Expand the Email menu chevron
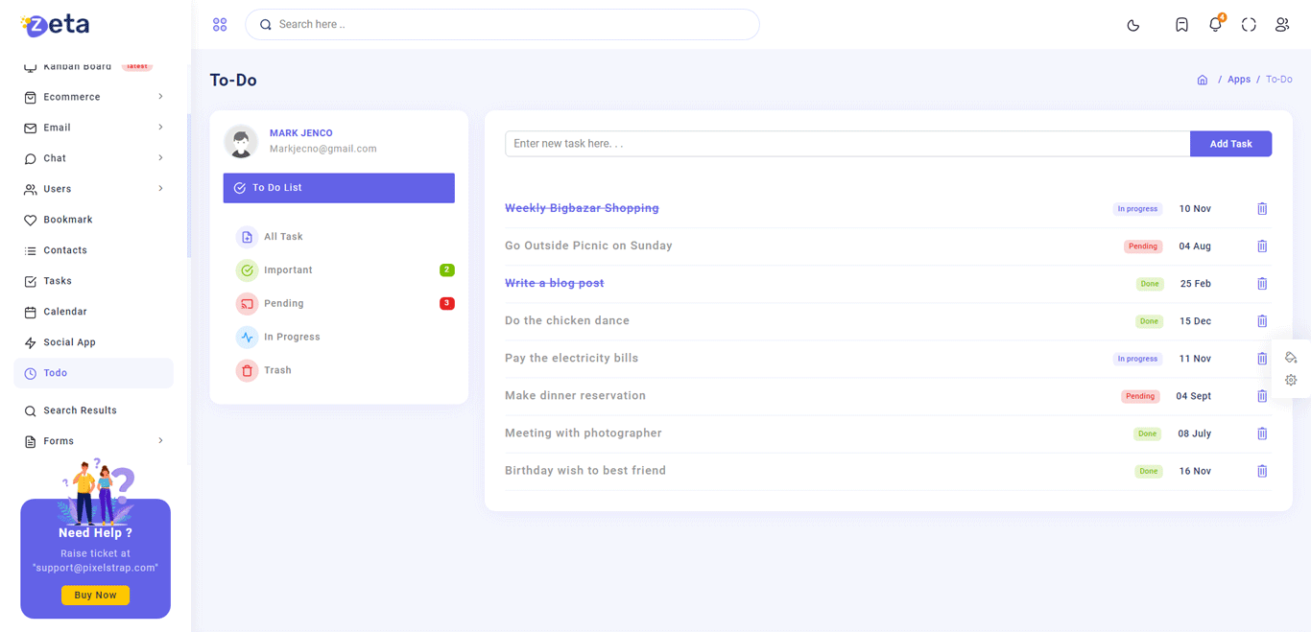The width and height of the screenshot is (1311, 632). 160,128
